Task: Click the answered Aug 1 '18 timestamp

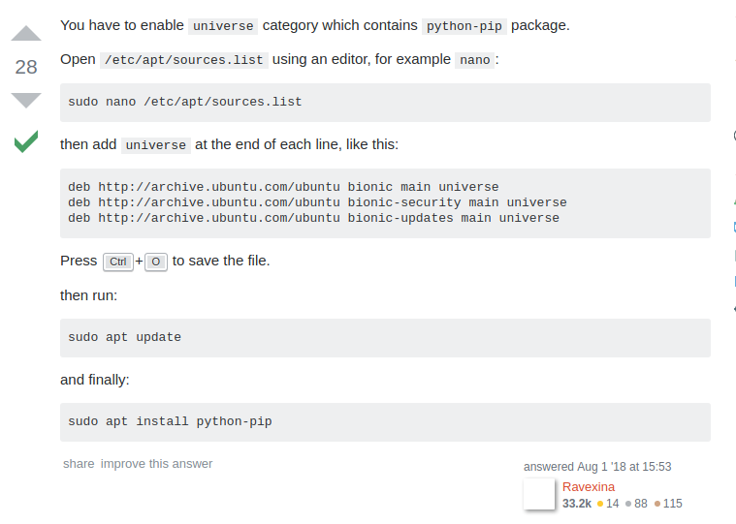Action: pos(597,467)
